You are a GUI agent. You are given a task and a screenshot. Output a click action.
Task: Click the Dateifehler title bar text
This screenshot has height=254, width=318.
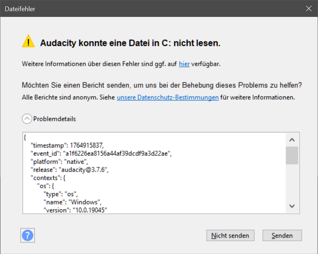click(20, 9)
